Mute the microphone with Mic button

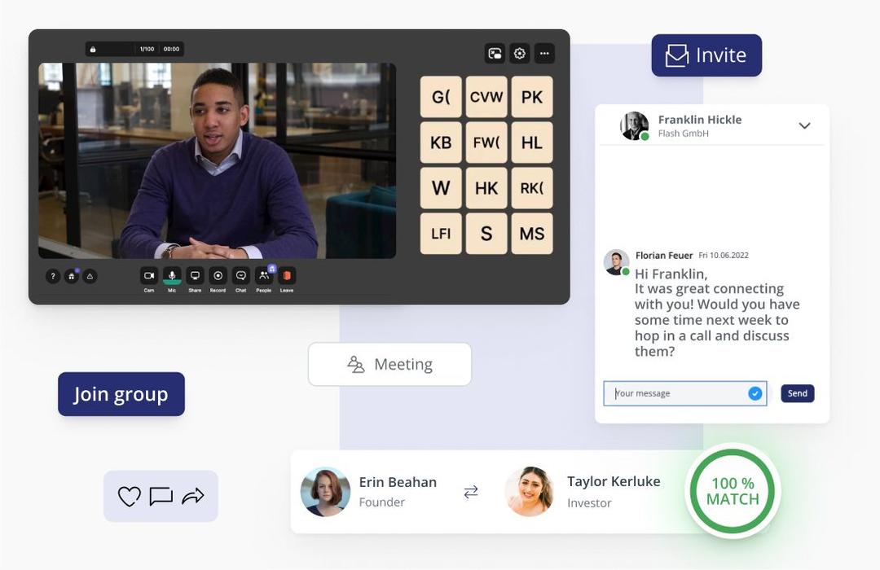point(172,276)
